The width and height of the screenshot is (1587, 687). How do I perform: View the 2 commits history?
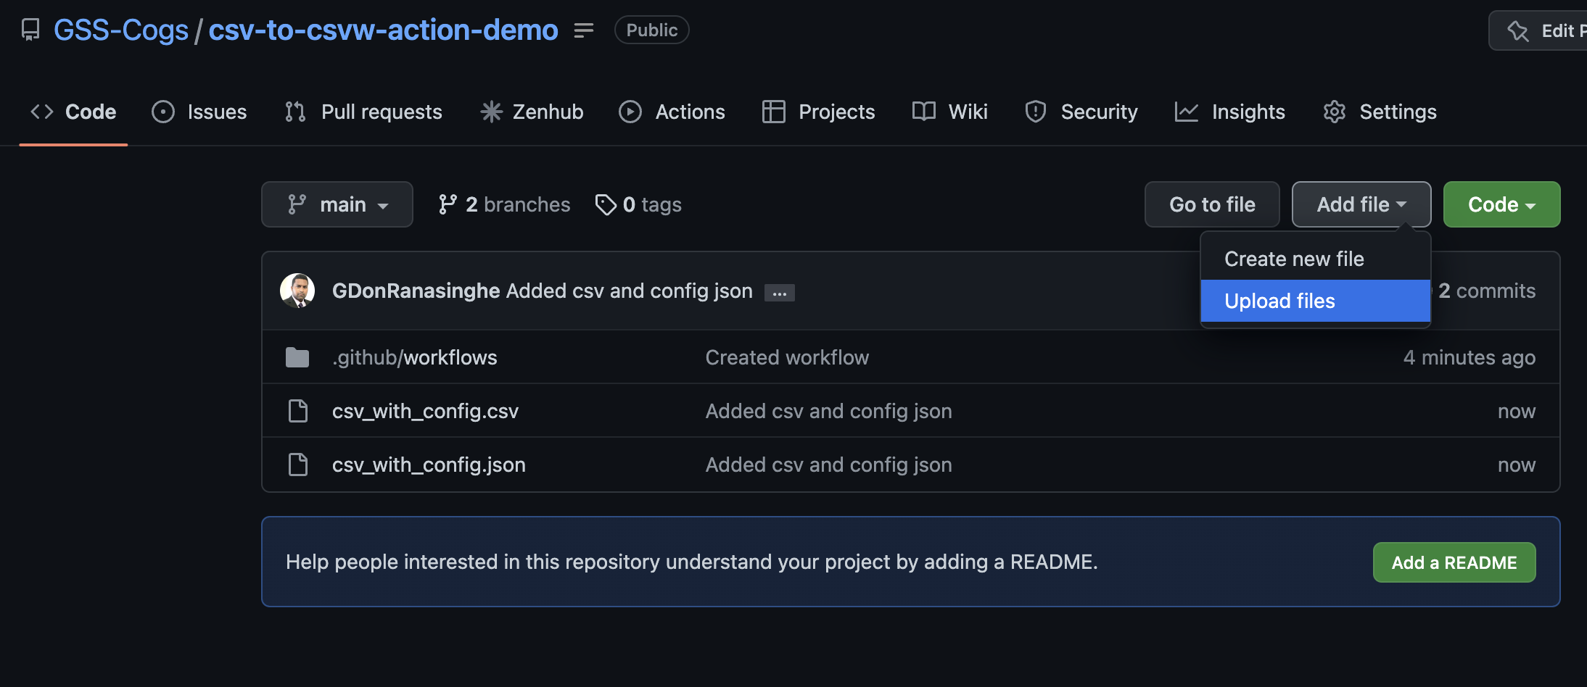1487,291
